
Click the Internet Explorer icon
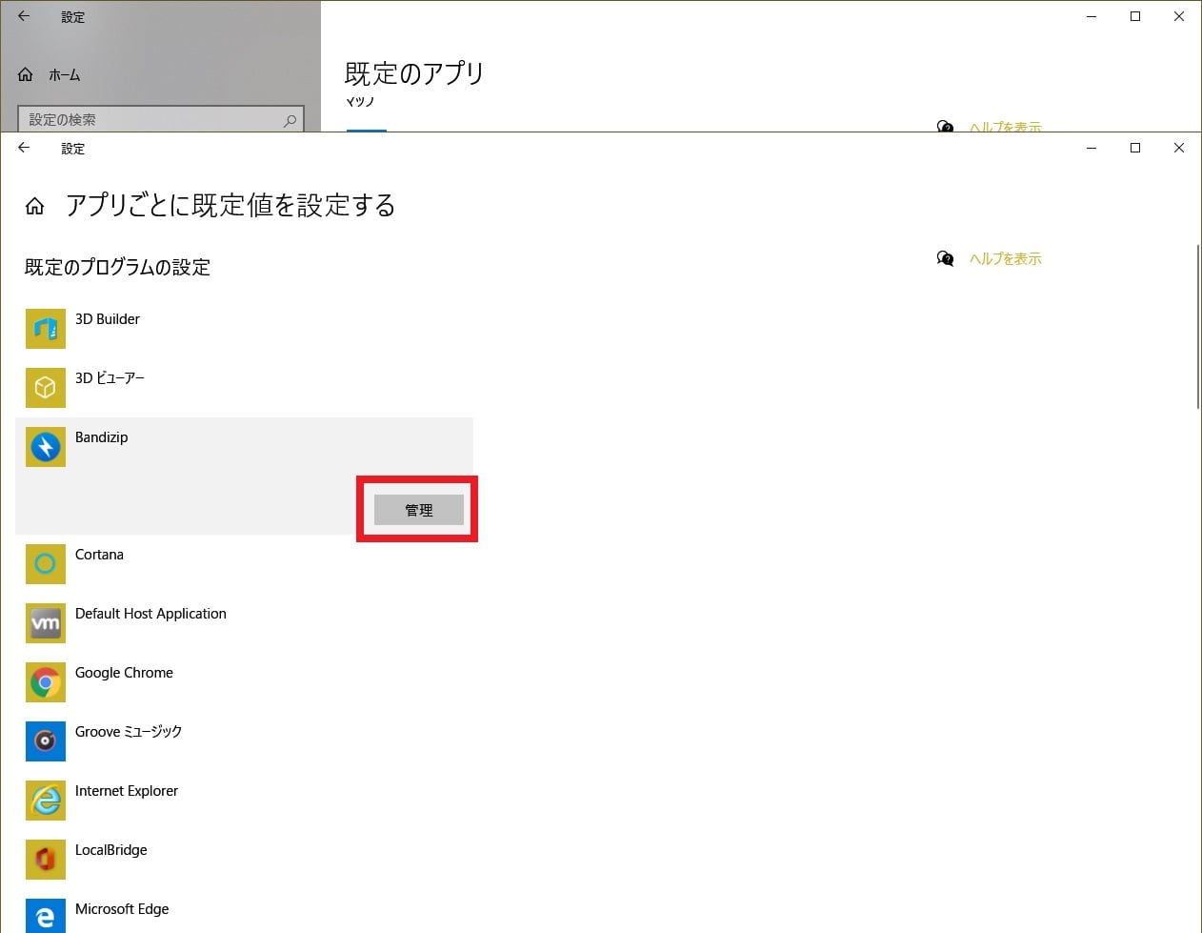click(x=46, y=801)
